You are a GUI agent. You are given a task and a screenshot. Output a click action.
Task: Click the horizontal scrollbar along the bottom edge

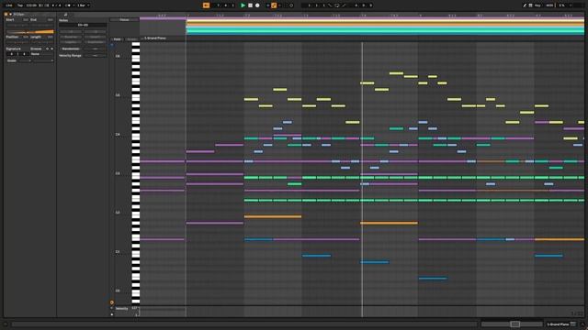point(243,324)
